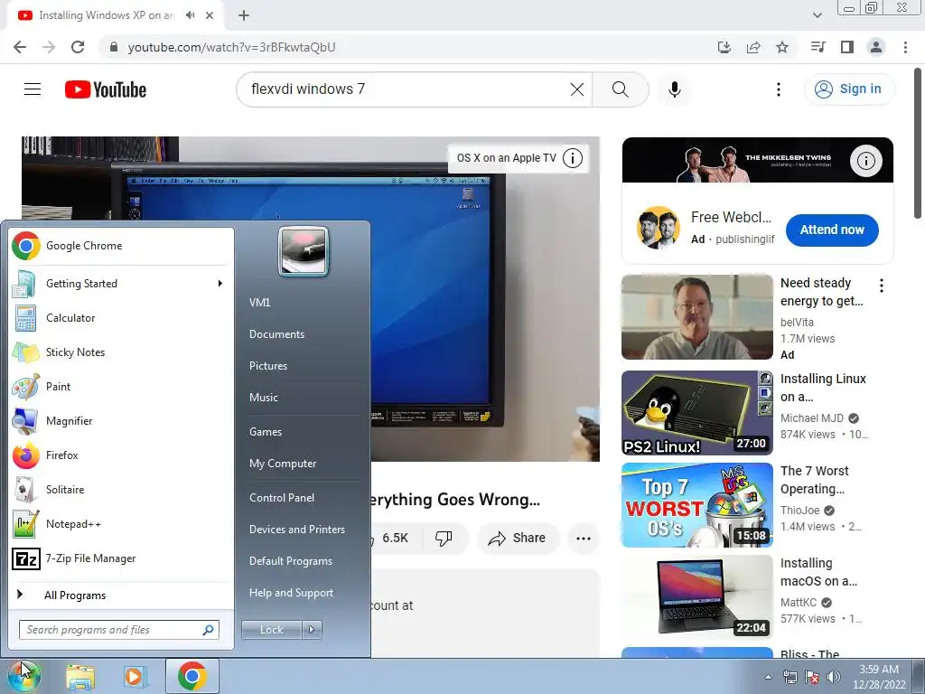Mute tab audio speaker icon

pos(191,15)
